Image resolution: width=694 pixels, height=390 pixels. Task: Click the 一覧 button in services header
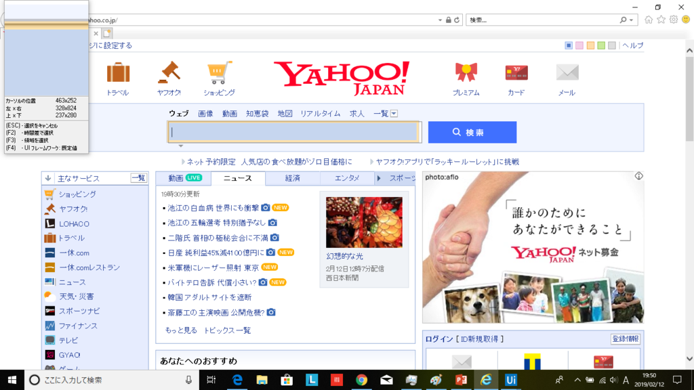tap(138, 178)
